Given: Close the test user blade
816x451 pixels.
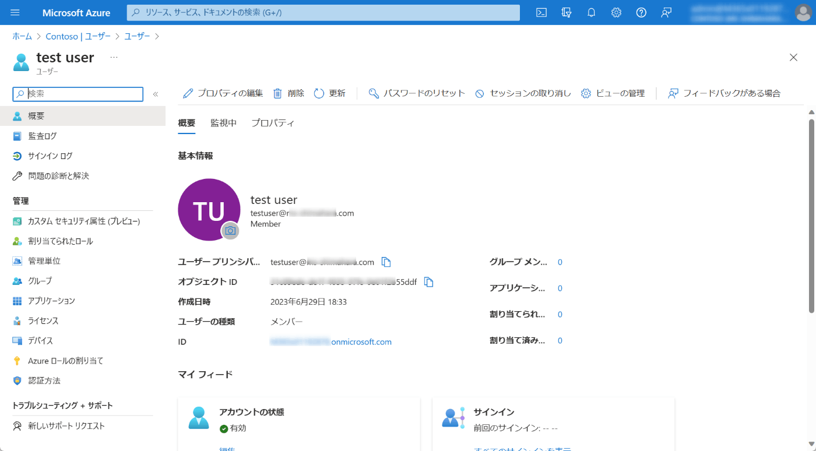Looking at the screenshot, I should coord(793,57).
